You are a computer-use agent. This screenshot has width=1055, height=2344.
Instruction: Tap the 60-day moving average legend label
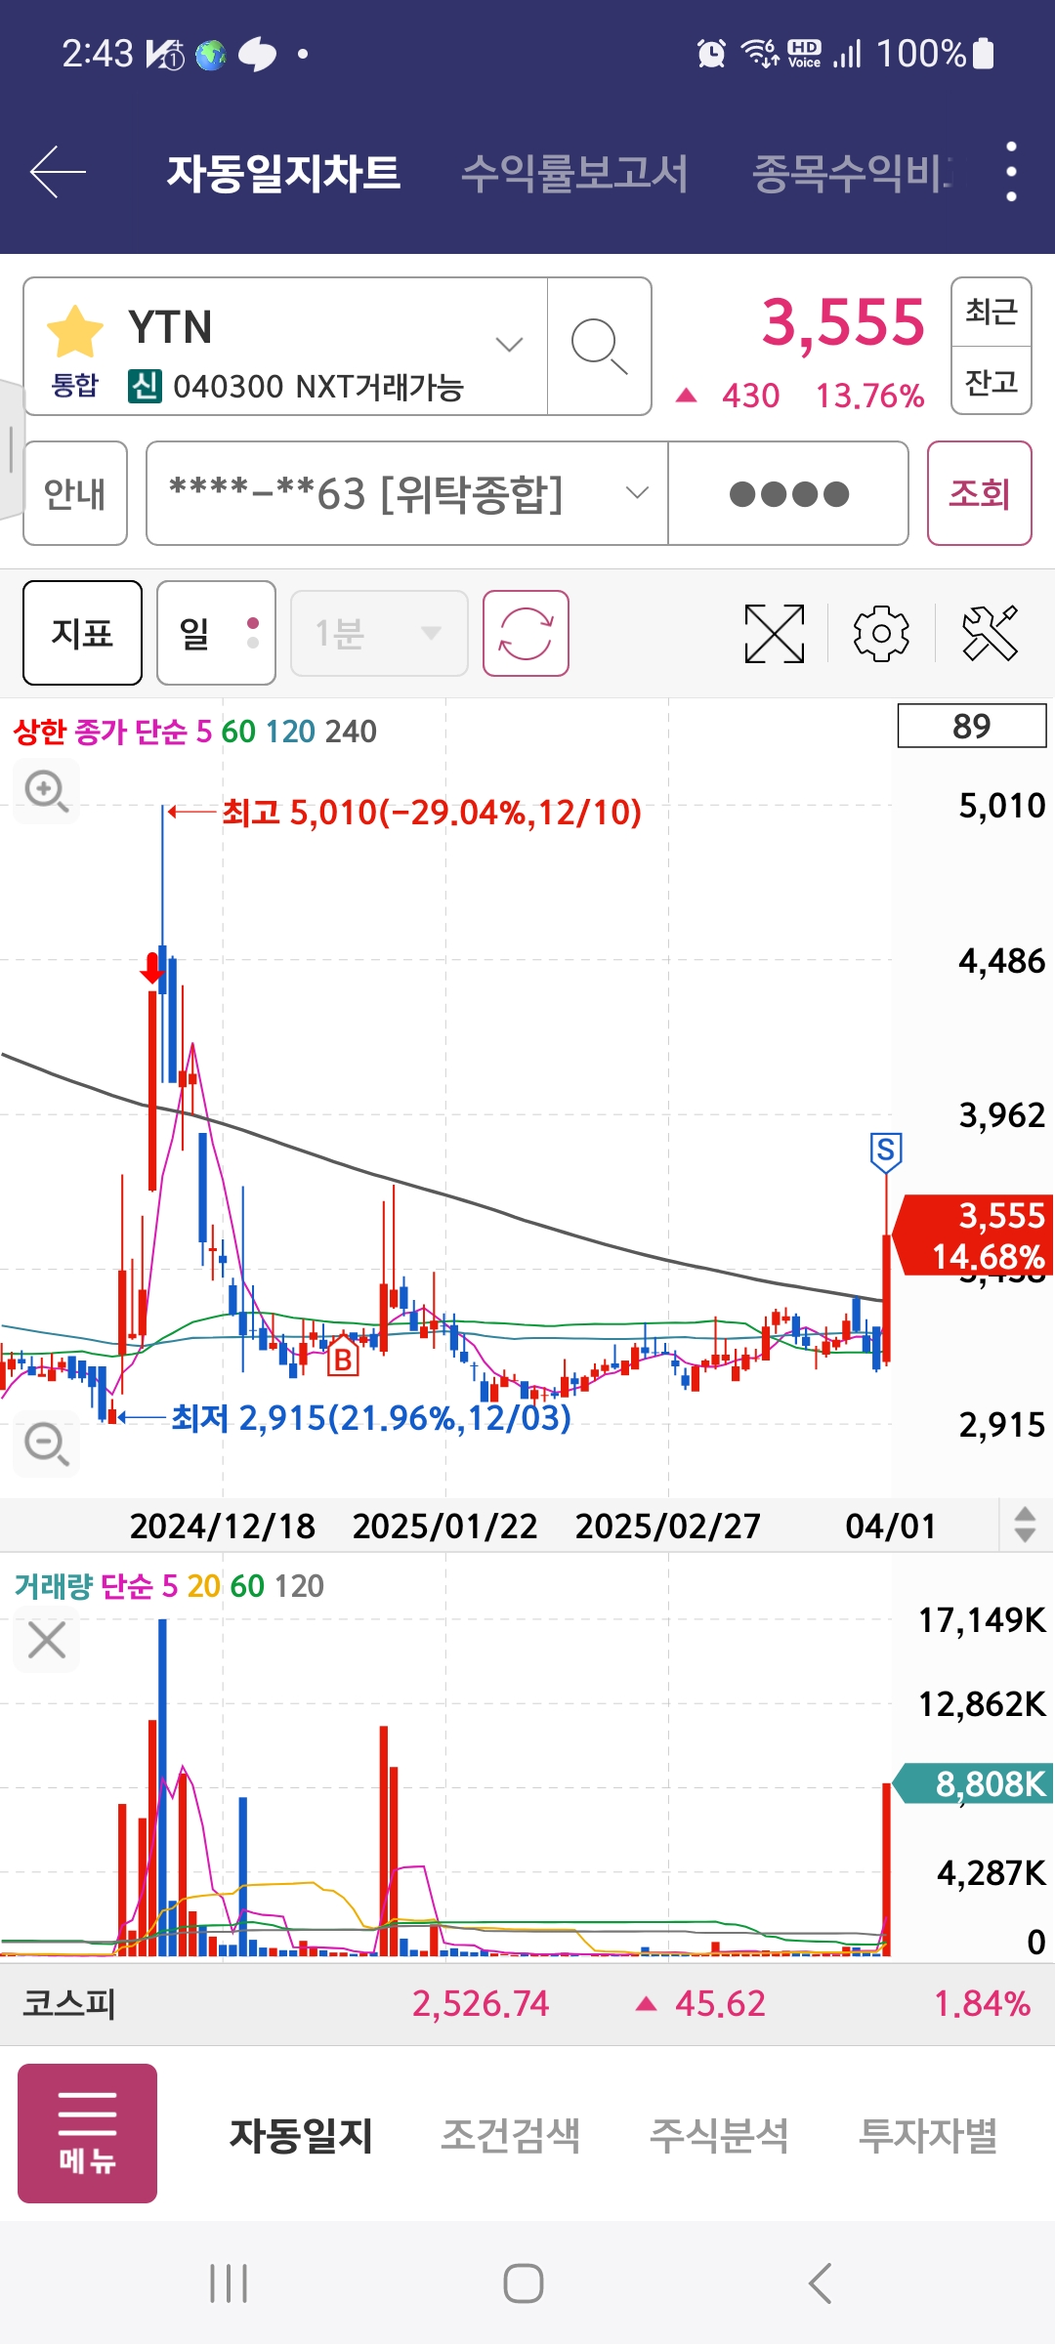click(238, 732)
